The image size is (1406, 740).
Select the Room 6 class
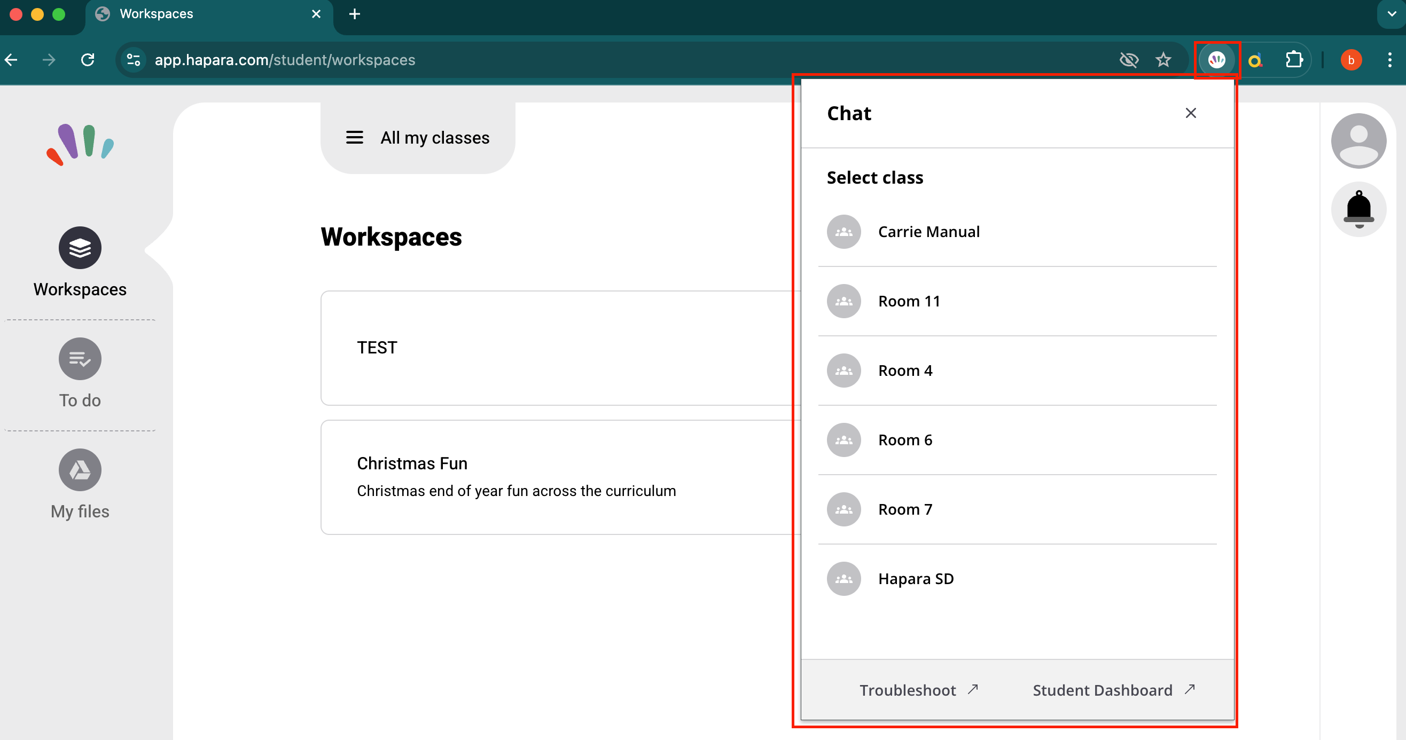click(1018, 439)
